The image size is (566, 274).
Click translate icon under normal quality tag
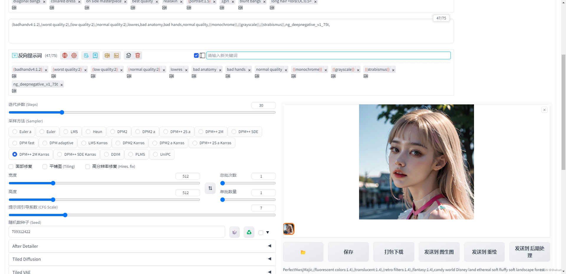click(x=257, y=76)
